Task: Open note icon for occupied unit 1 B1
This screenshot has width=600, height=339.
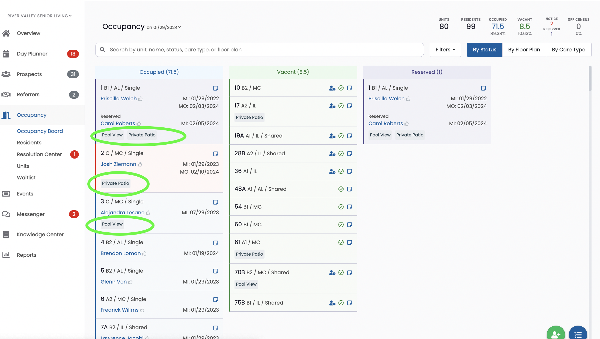Action: [216, 88]
